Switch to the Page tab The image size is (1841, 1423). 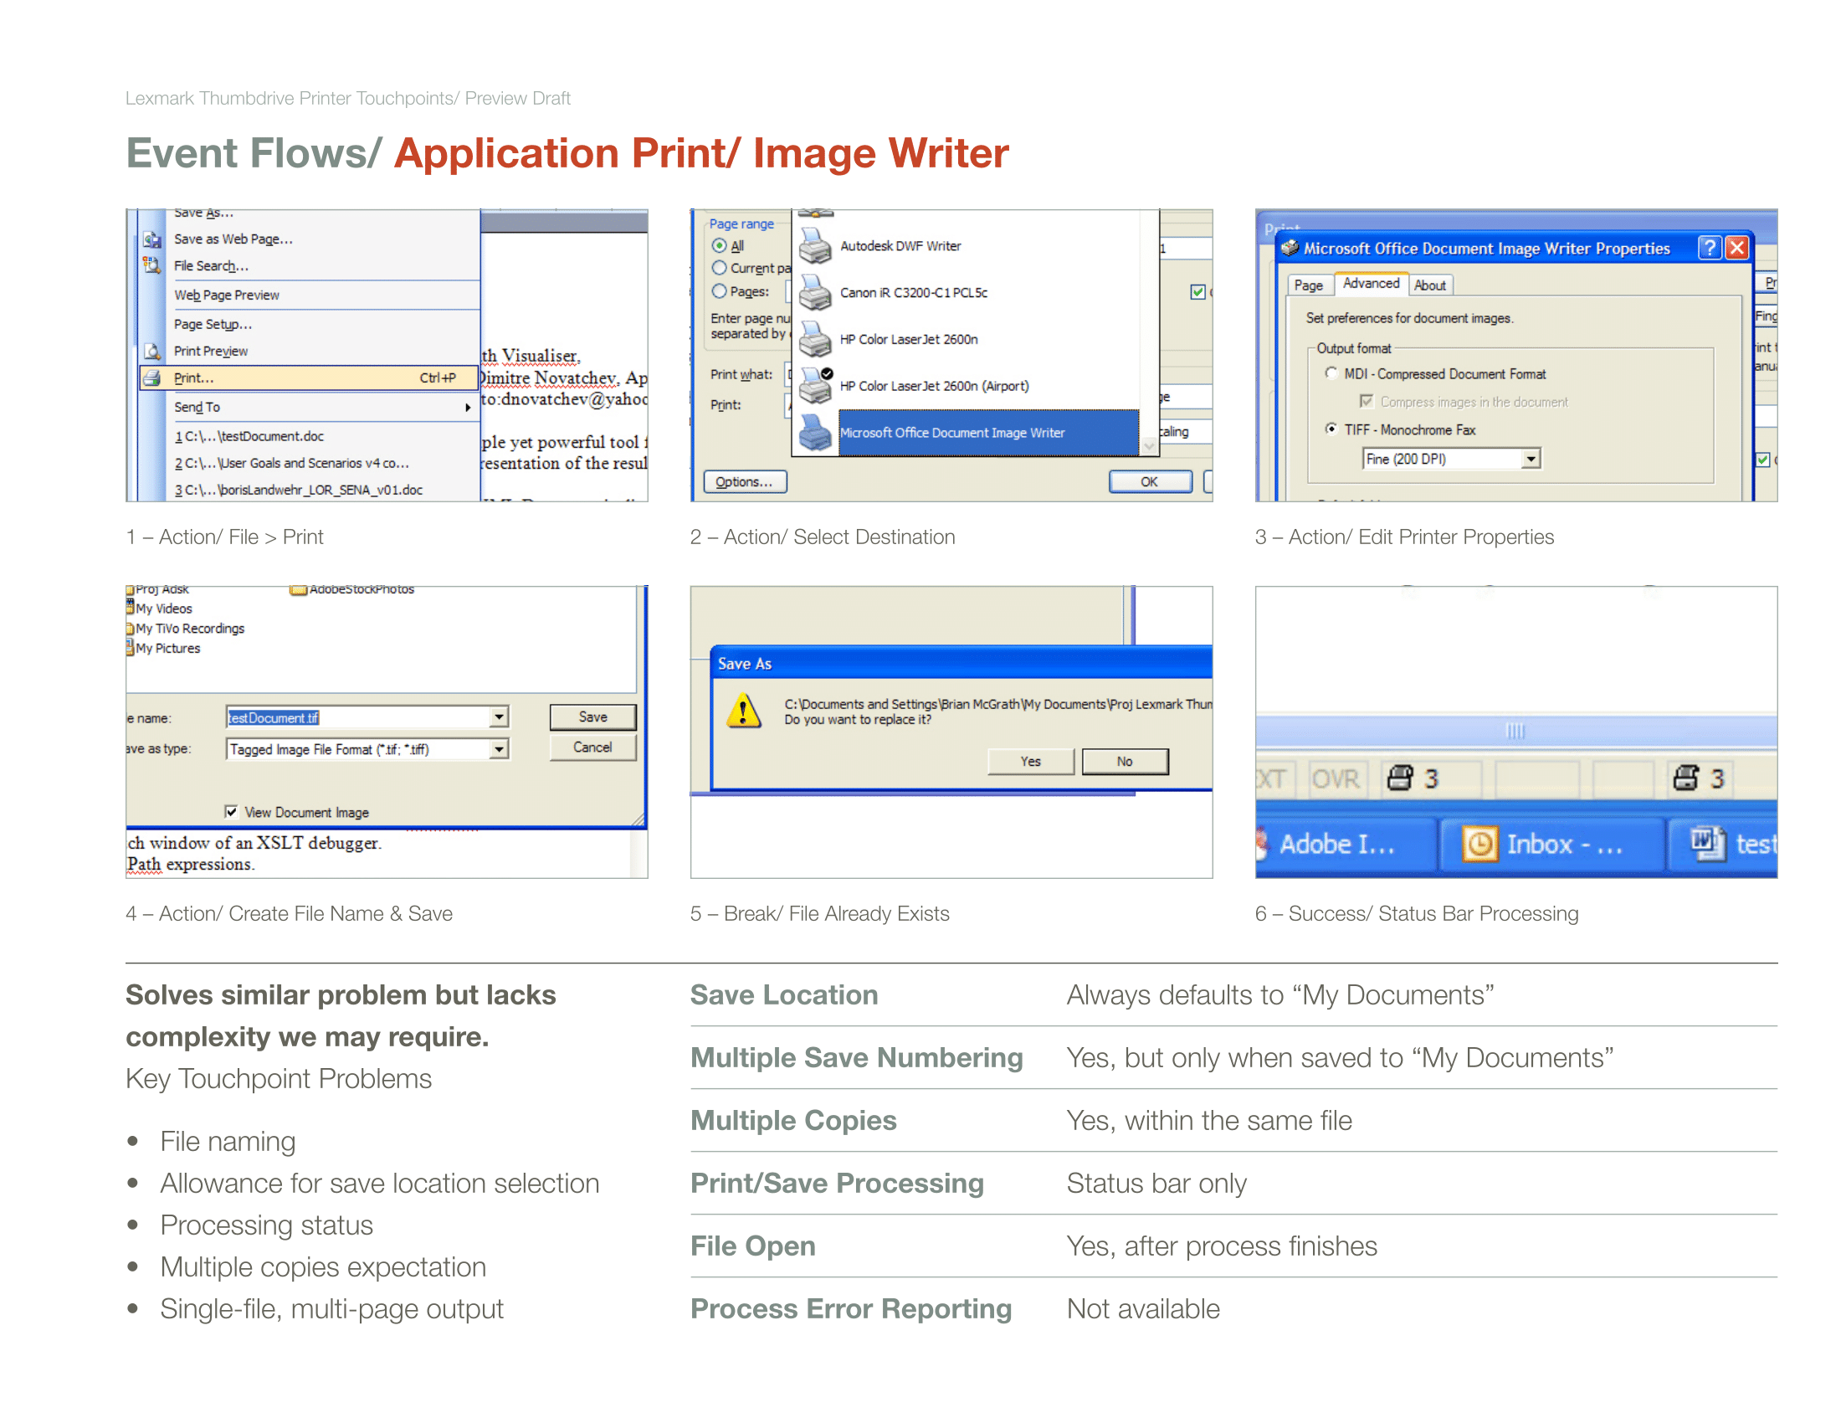coord(1309,285)
